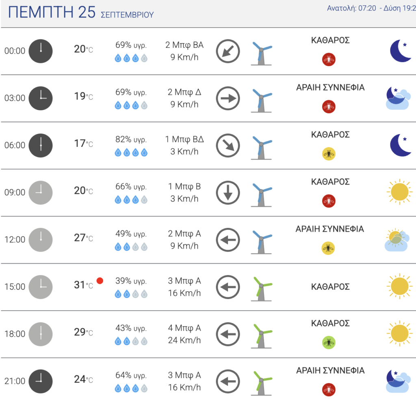Click the ΠΕΜΠΤΗ 25 date heading
The image size is (416, 402).
click(52, 12)
